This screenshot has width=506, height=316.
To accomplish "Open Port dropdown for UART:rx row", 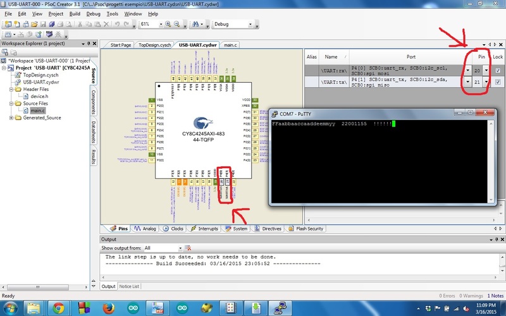I will [467, 70].
